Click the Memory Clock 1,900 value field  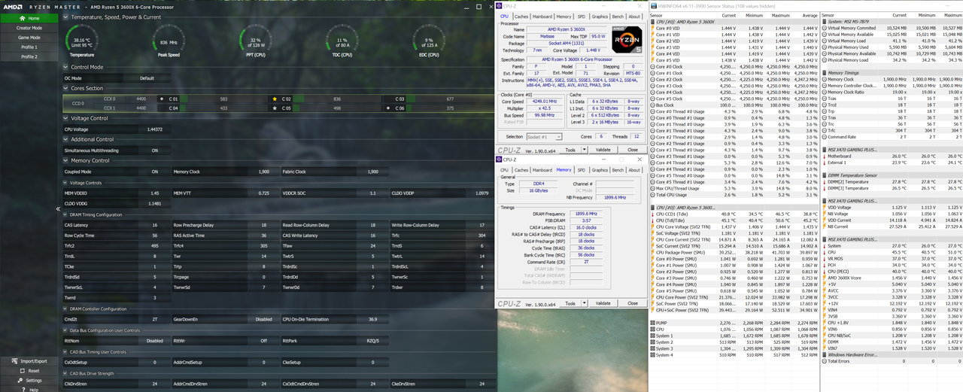click(x=264, y=172)
